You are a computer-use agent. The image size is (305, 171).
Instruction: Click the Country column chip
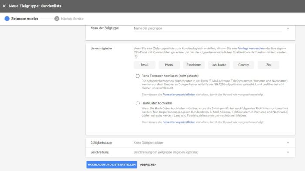pyautogui.click(x=244, y=65)
